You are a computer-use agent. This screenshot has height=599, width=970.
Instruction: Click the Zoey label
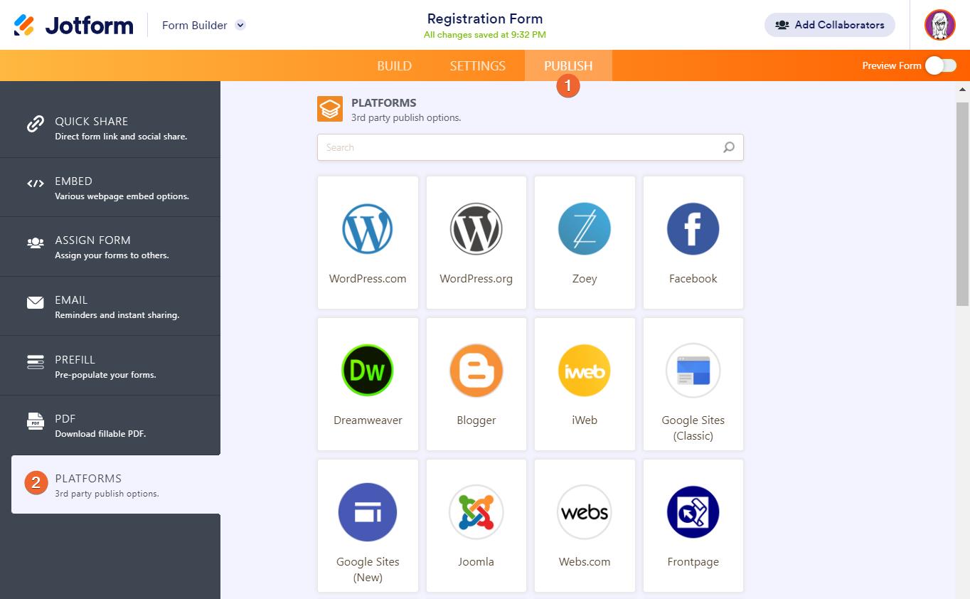585,279
